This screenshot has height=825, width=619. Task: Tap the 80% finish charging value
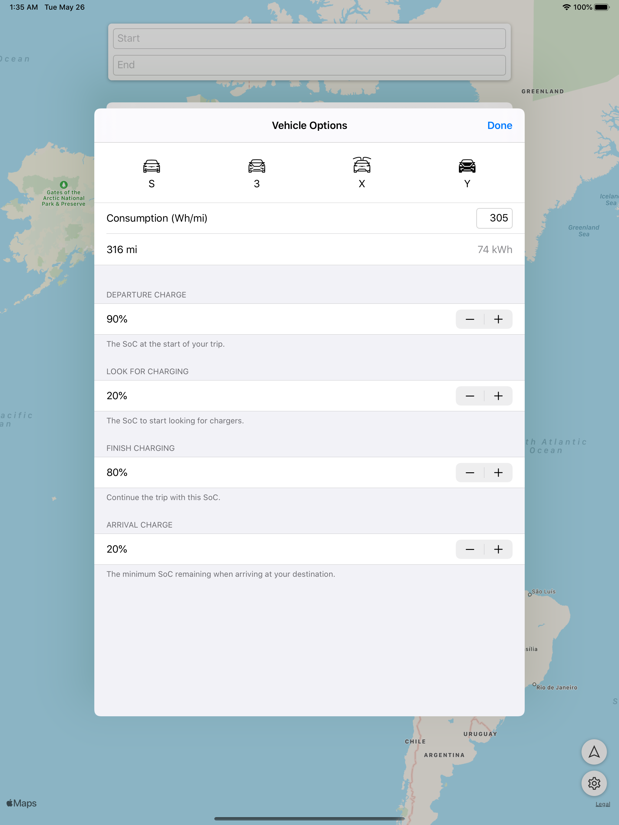tap(117, 473)
